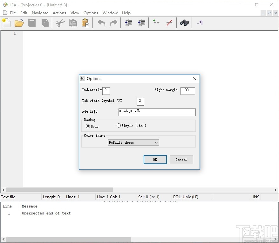Open the Navigate menu

click(x=40, y=13)
